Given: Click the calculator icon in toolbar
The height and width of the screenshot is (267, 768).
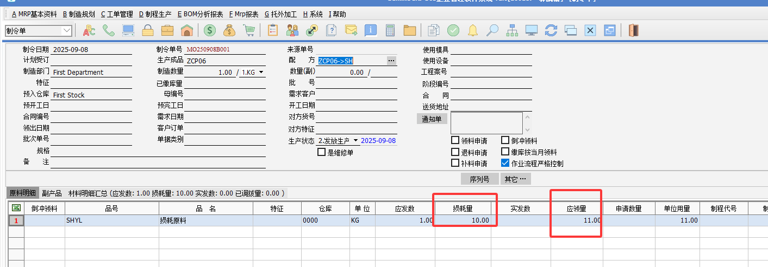Looking at the screenshot, I should click(390, 30).
